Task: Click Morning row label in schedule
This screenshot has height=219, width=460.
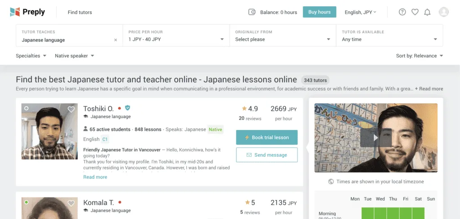Action: coord(327,214)
